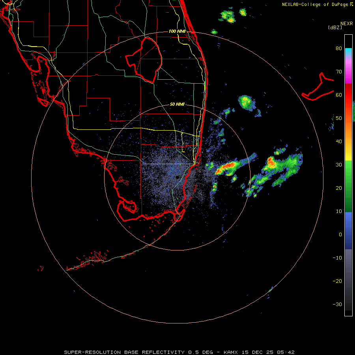This screenshot has width=355, height=355.
Task: Click the NEXLAB-College of DuPage credit text
Action: point(315,4)
